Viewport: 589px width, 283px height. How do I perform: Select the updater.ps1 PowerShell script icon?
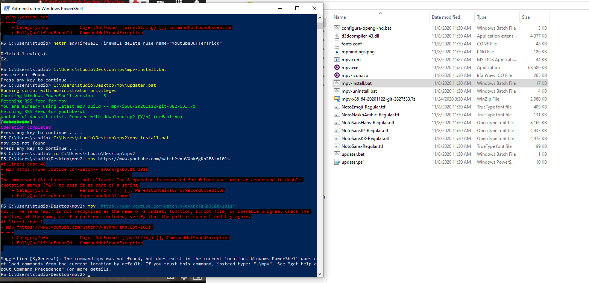coord(337,162)
